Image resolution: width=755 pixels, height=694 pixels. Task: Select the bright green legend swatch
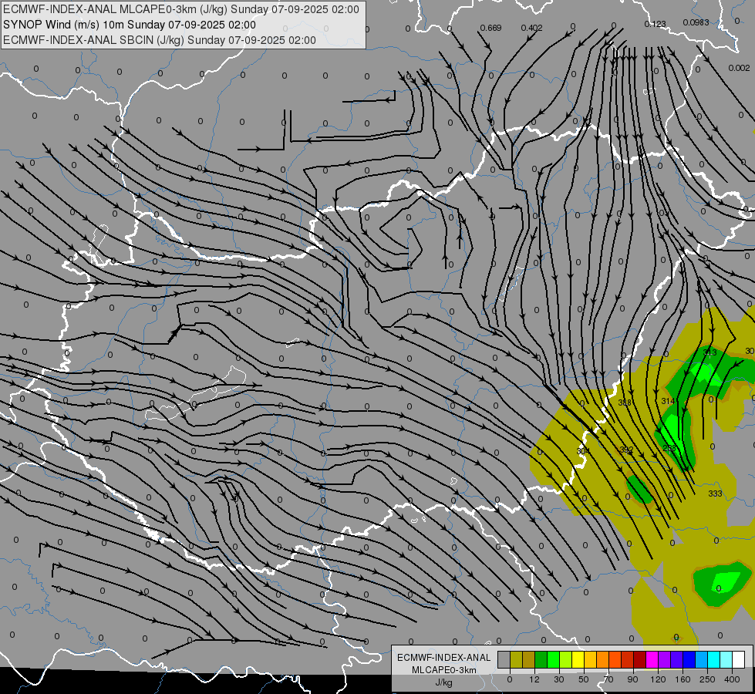[554, 659]
